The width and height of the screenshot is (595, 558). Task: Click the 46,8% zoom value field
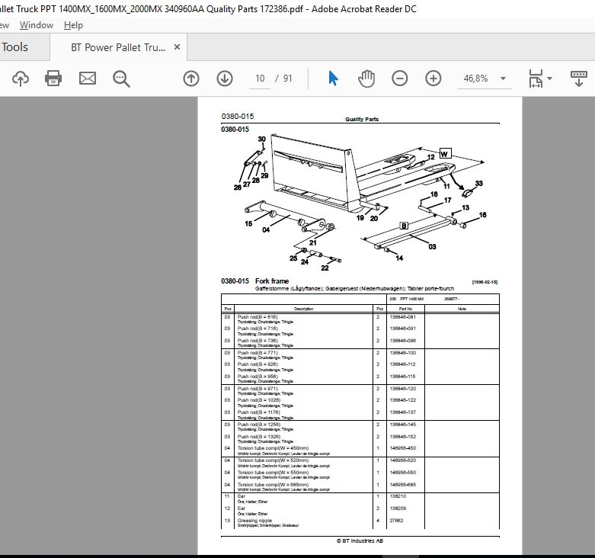[476, 79]
